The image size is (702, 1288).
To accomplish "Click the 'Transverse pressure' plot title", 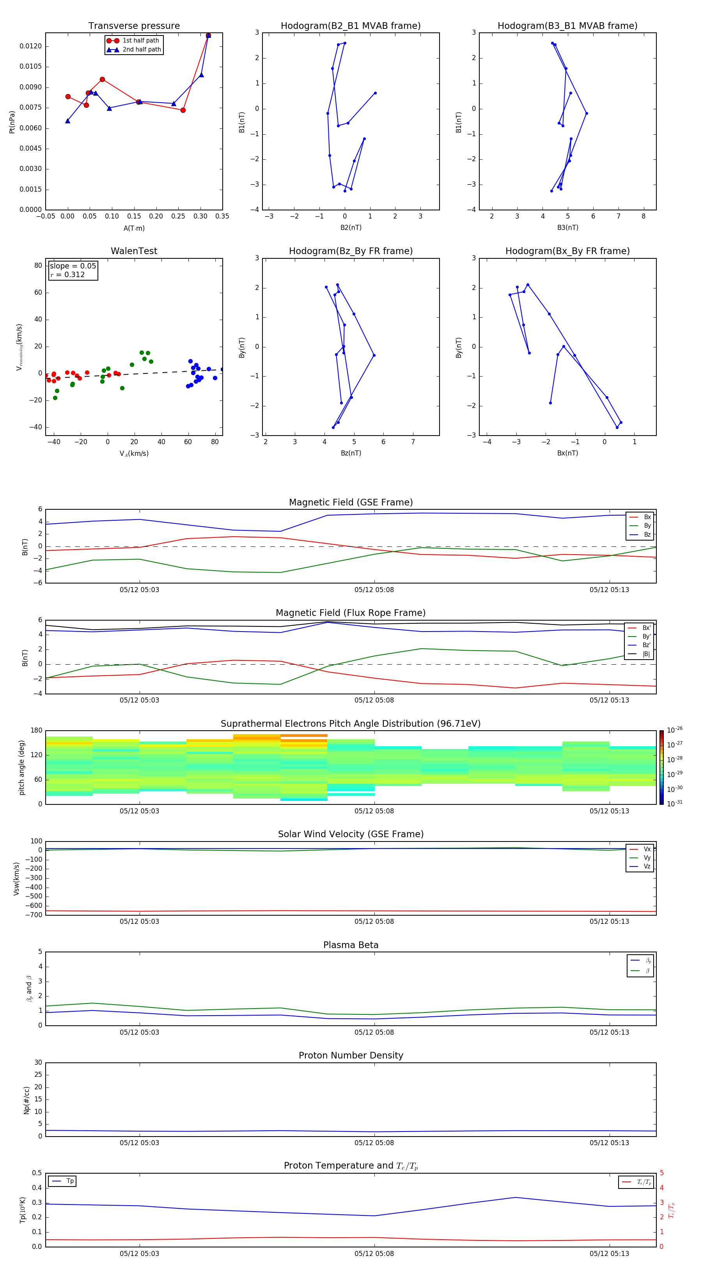I will (x=134, y=26).
